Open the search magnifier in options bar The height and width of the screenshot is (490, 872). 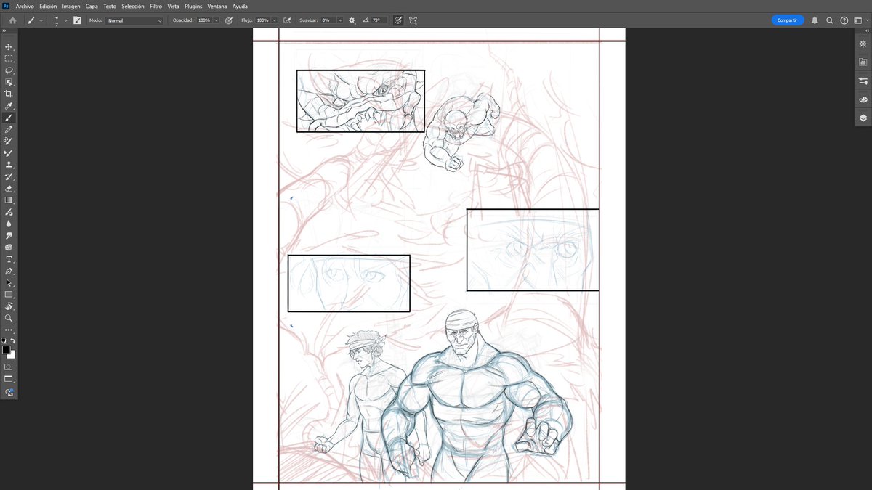[829, 20]
